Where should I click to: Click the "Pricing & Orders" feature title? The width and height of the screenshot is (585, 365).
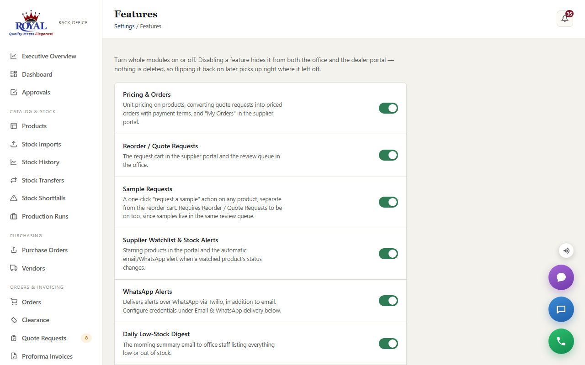pos(147,94)
